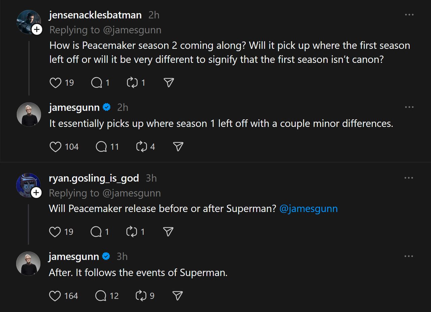This screenshot has width=431, height=312.
Task: Open ryan.gosling_is_god's profile username
Action: coord(94,178)
